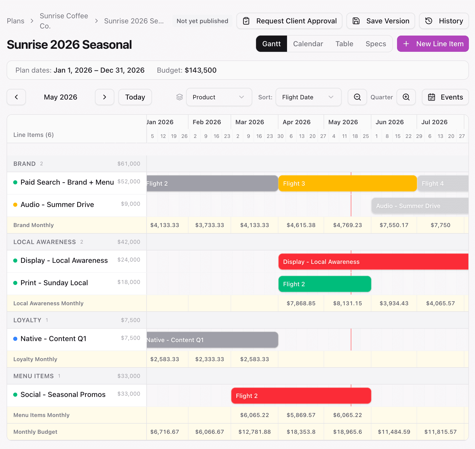Image resolution: width=475 pixels, height=449 pixels.
Task: Open Social - Seasonal Promos row
Action: click(x=77, y=396)
